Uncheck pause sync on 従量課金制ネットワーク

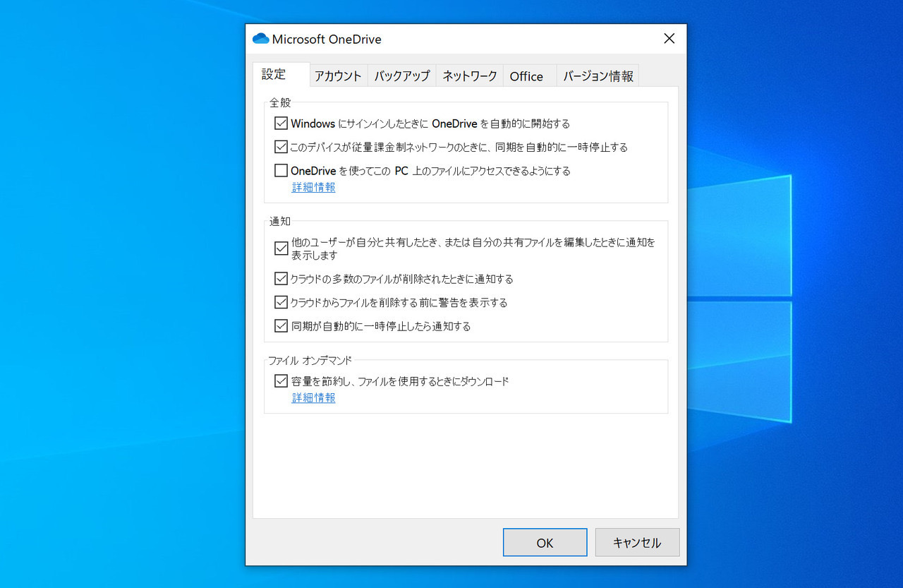[281, 147]
